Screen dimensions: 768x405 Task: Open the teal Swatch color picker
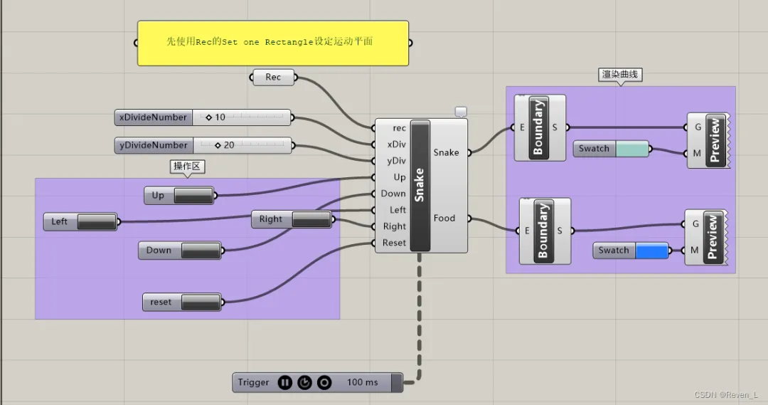(x=632, y=149)
